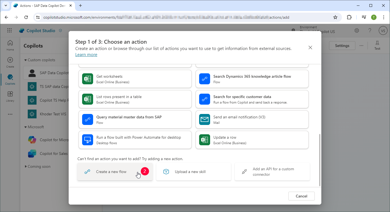The height and width of the screenshot is (212, 390).
Task: Click Upload a new skill label
Action: (190, 172)
